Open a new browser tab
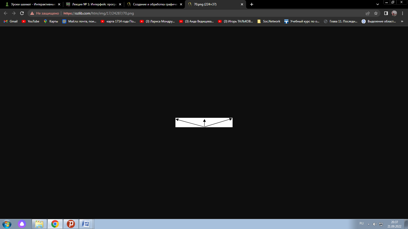This screenshot has height=229, width=408. point(252,4)
